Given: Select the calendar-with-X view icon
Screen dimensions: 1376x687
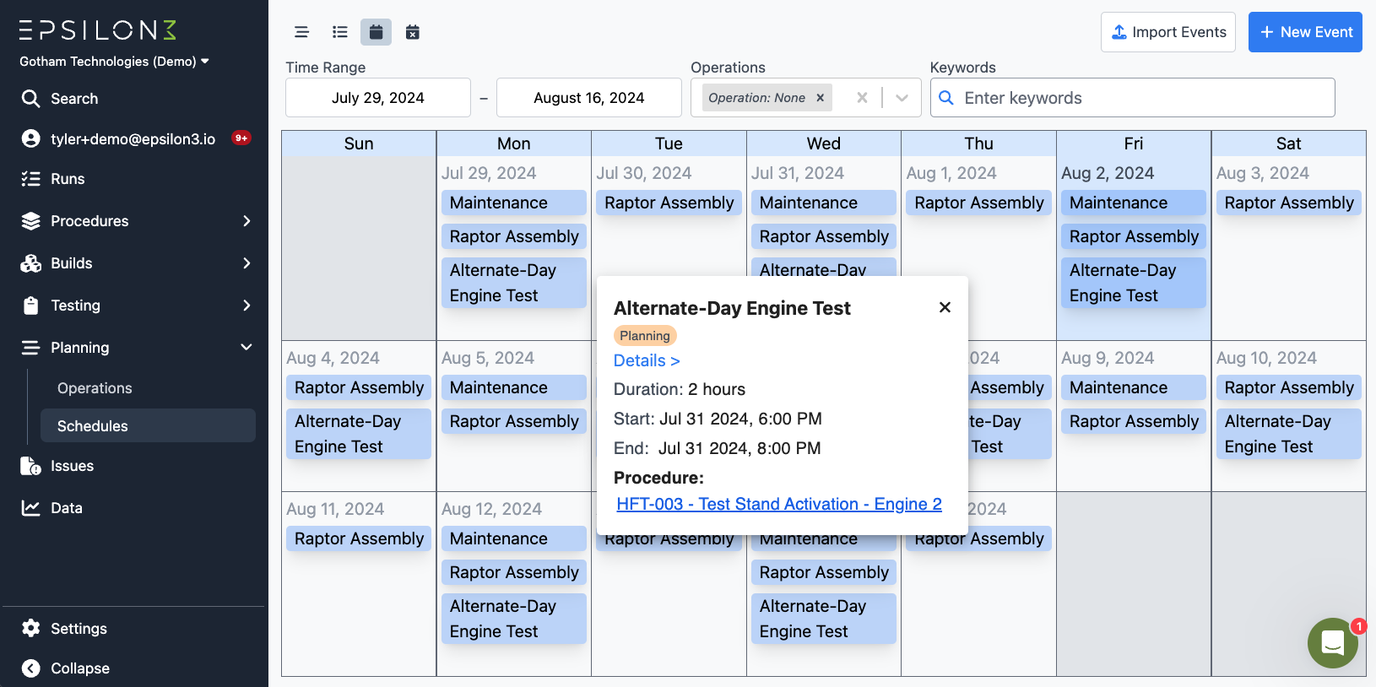Looking at the screenshot, I should 413,32.
